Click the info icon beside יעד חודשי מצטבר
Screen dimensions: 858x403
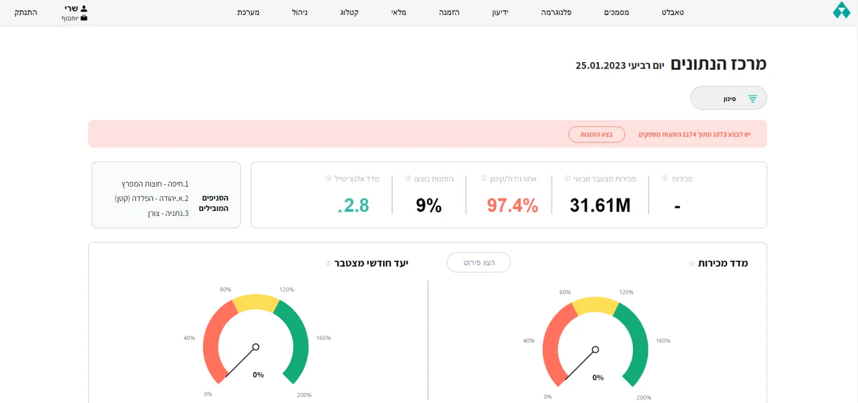click(328, 263)
